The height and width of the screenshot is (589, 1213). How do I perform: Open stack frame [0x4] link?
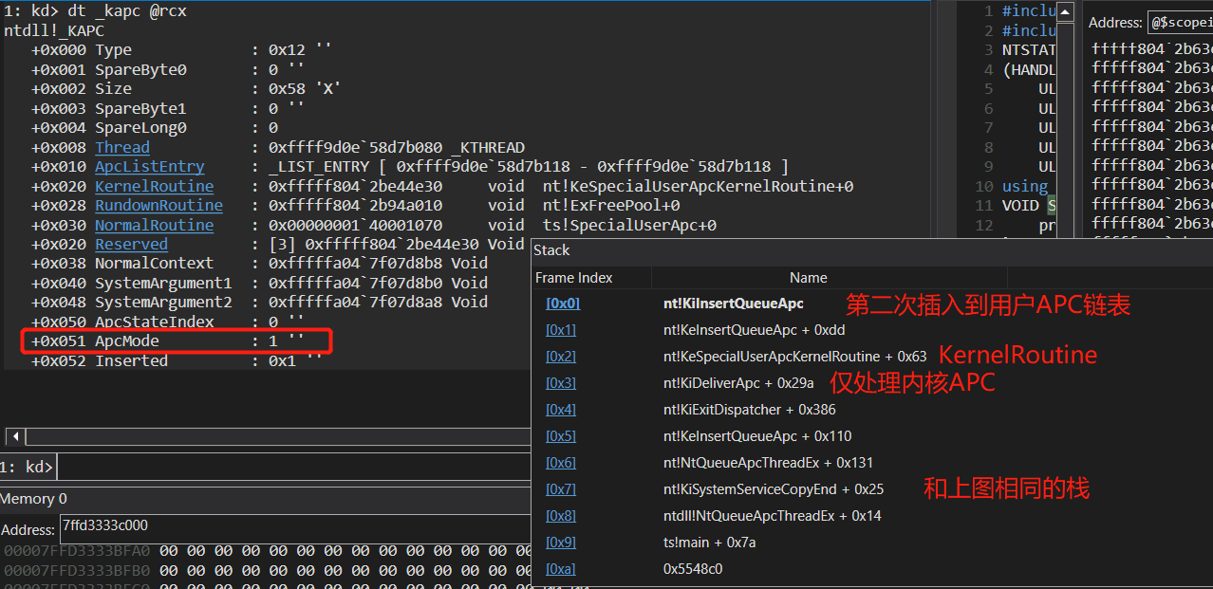point(563,410)
